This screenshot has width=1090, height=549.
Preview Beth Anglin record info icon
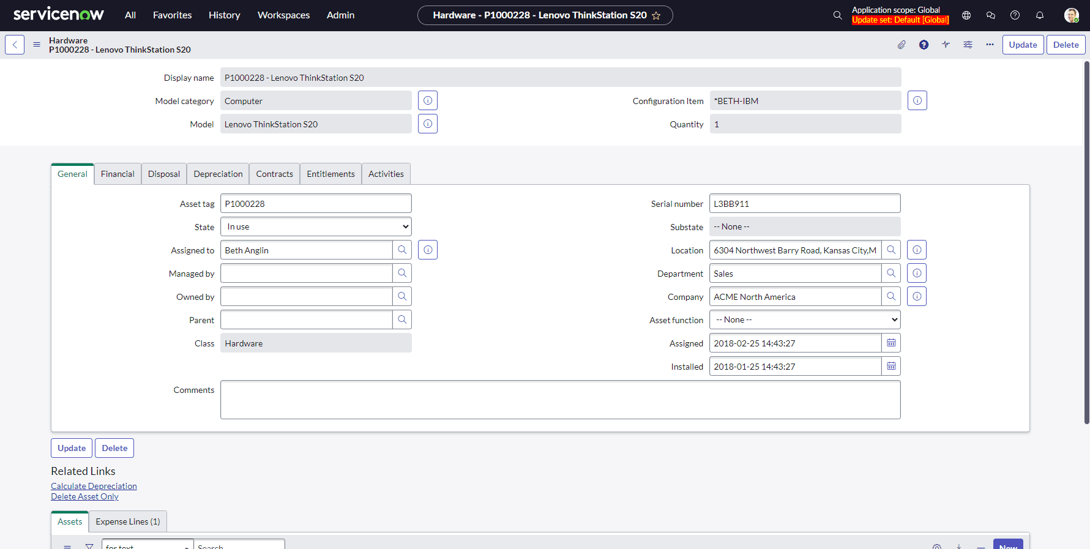pyautogui.click(x=428, y=250)
